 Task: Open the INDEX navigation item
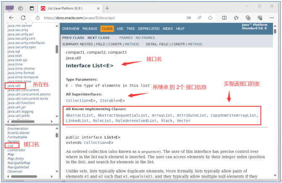point(167,29)
